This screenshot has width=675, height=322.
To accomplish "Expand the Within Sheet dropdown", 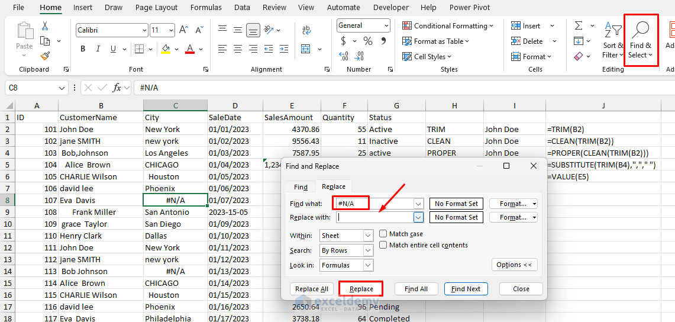I will click(368, 236).
